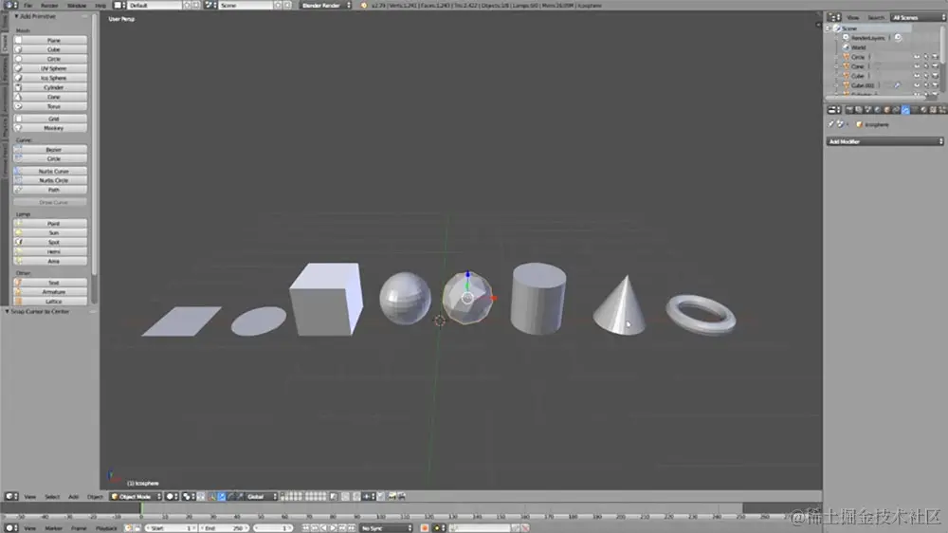Add a UV Sphere mesh
Viewport: 948px width, 533px height.
click(50, 68)
